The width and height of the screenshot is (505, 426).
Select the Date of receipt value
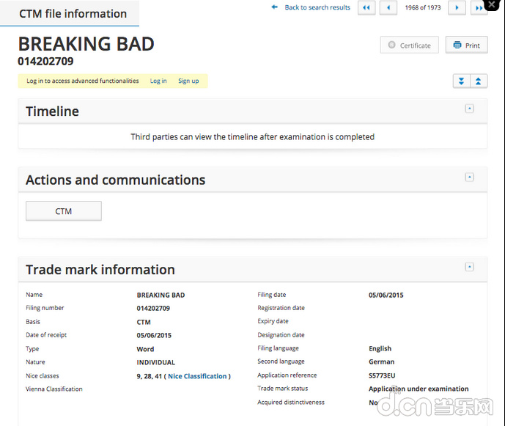click(154, 335)
